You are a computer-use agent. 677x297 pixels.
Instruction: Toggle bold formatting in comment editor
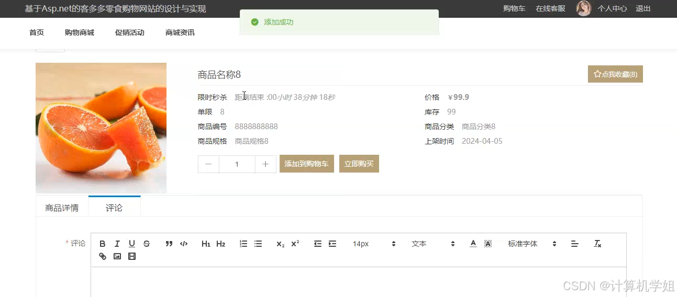pyautogui.click(x=103, y=244)
